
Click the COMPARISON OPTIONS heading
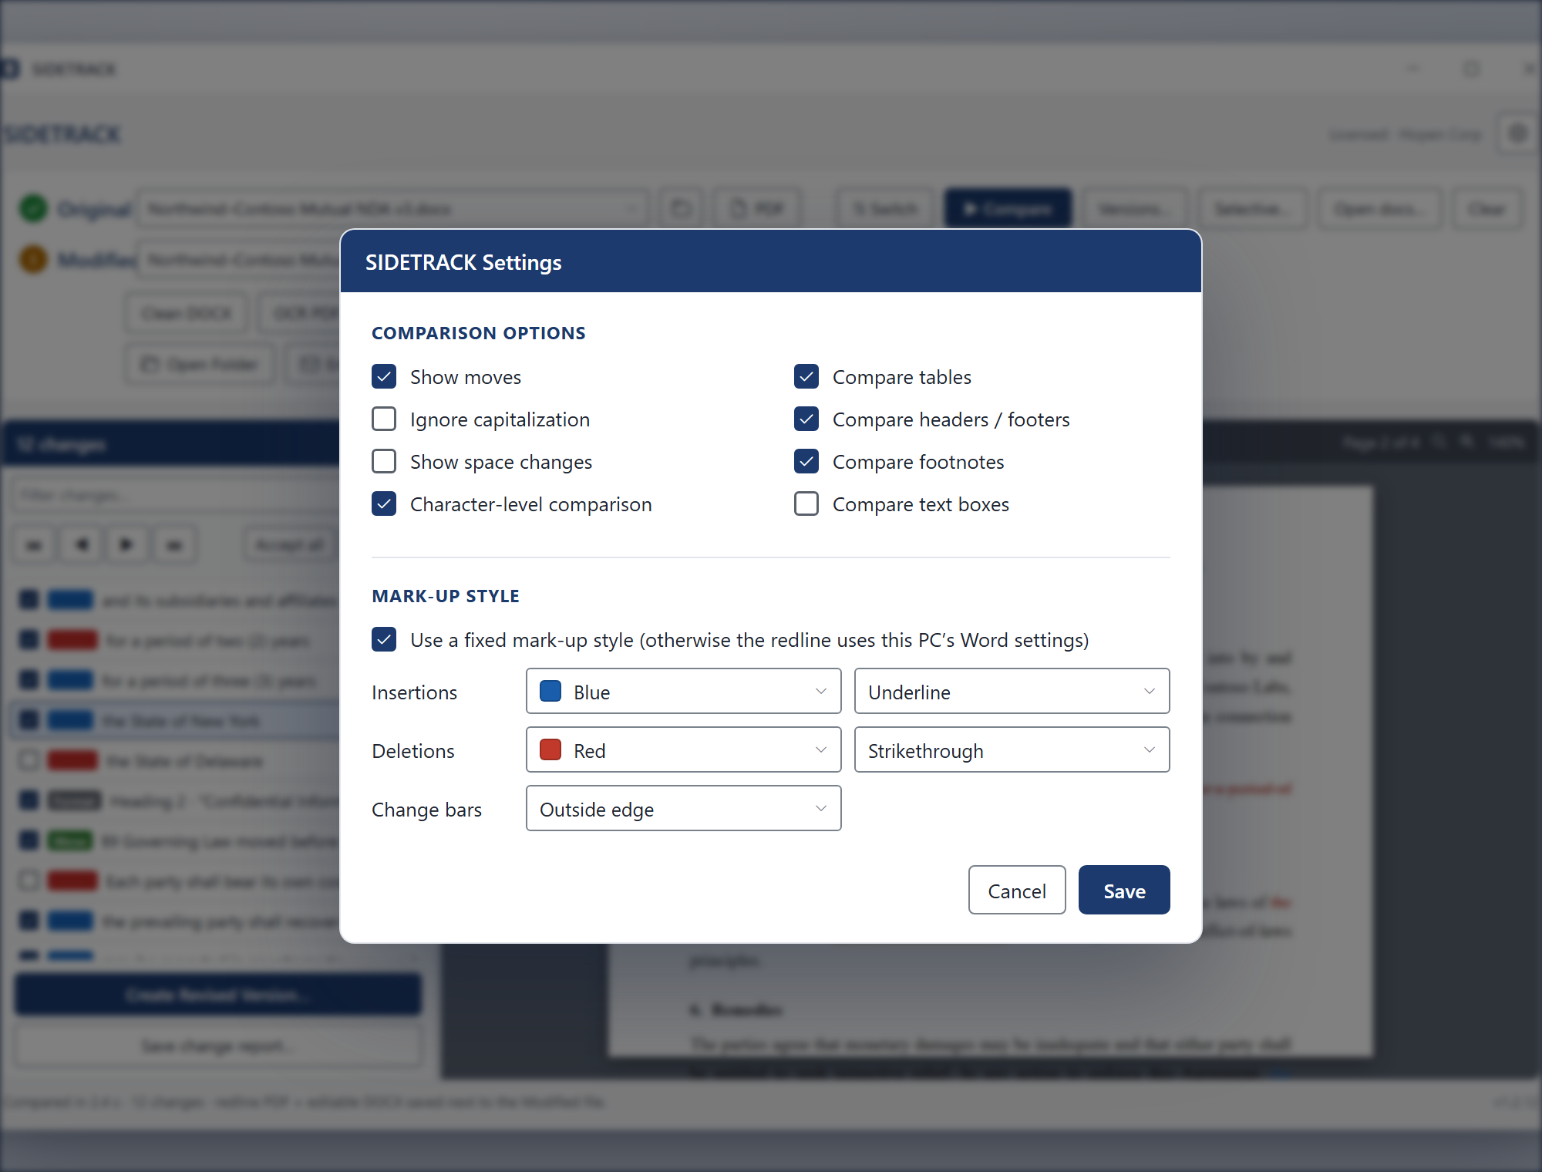pyautogui.click(x=479, y=333)
